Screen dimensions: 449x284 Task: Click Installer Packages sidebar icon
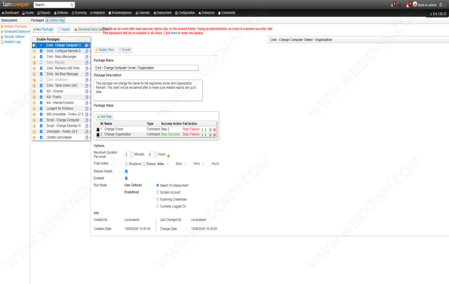[2, 26]
